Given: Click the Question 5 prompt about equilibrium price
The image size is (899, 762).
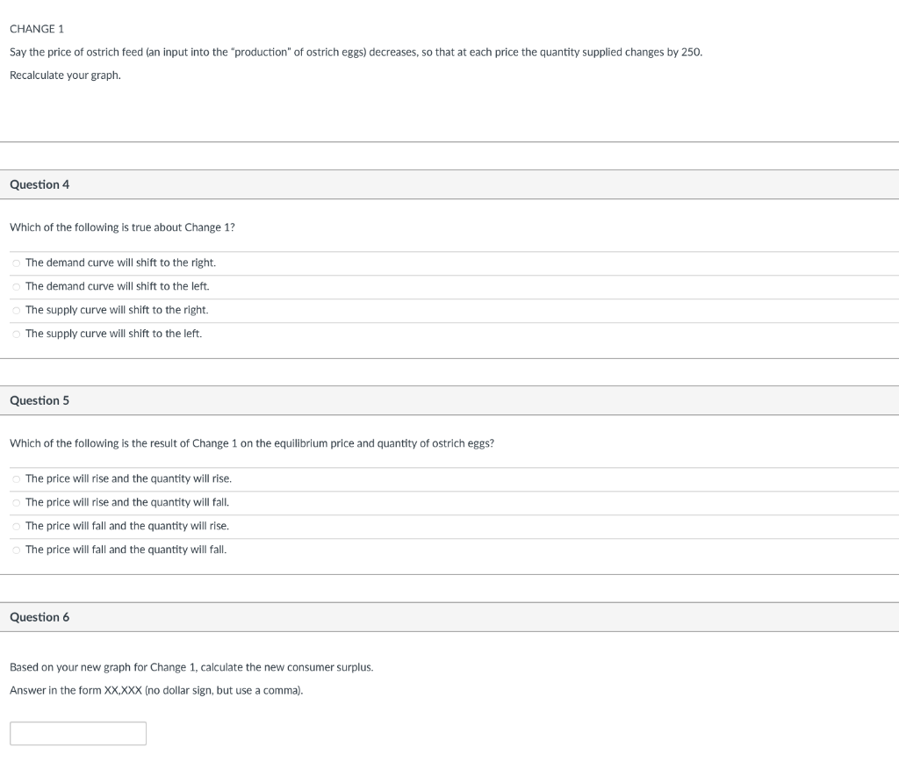Looking at the screenshot, I should point(252,443).
